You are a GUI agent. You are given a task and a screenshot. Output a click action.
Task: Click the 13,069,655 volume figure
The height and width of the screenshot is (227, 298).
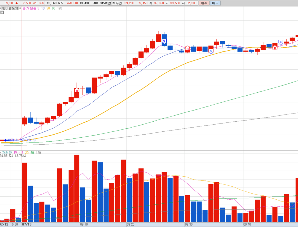55,3
